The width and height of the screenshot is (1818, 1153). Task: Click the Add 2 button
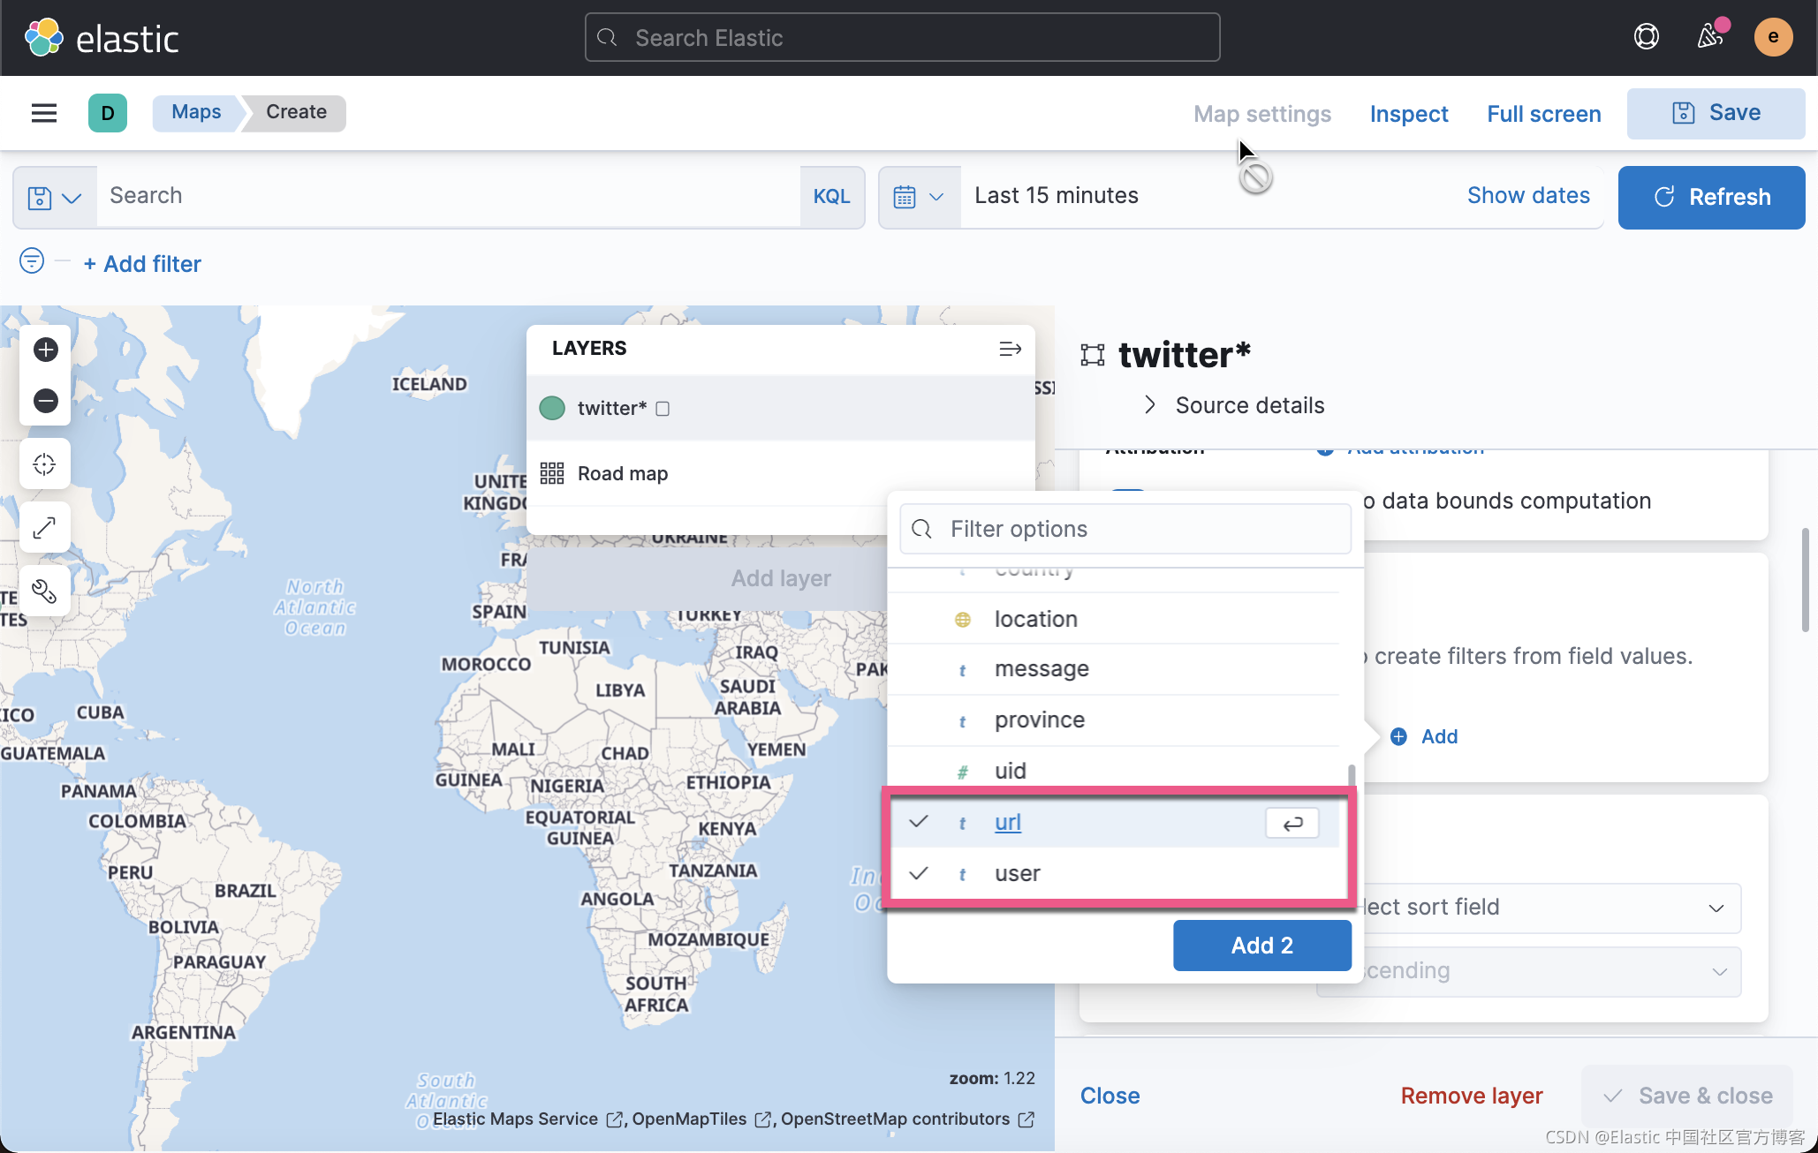[x=1261, y=946]
